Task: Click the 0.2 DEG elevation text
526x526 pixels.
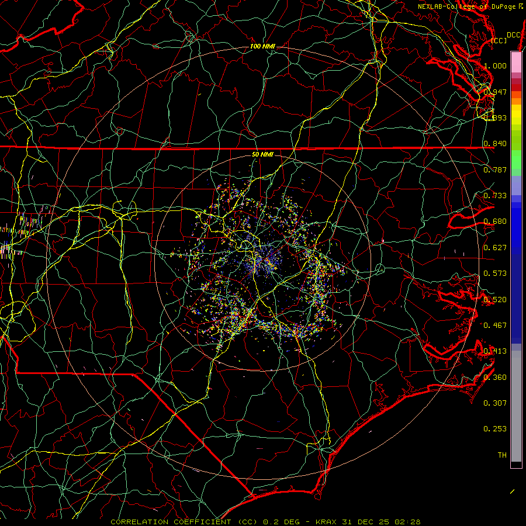Action: coord(281,522)
